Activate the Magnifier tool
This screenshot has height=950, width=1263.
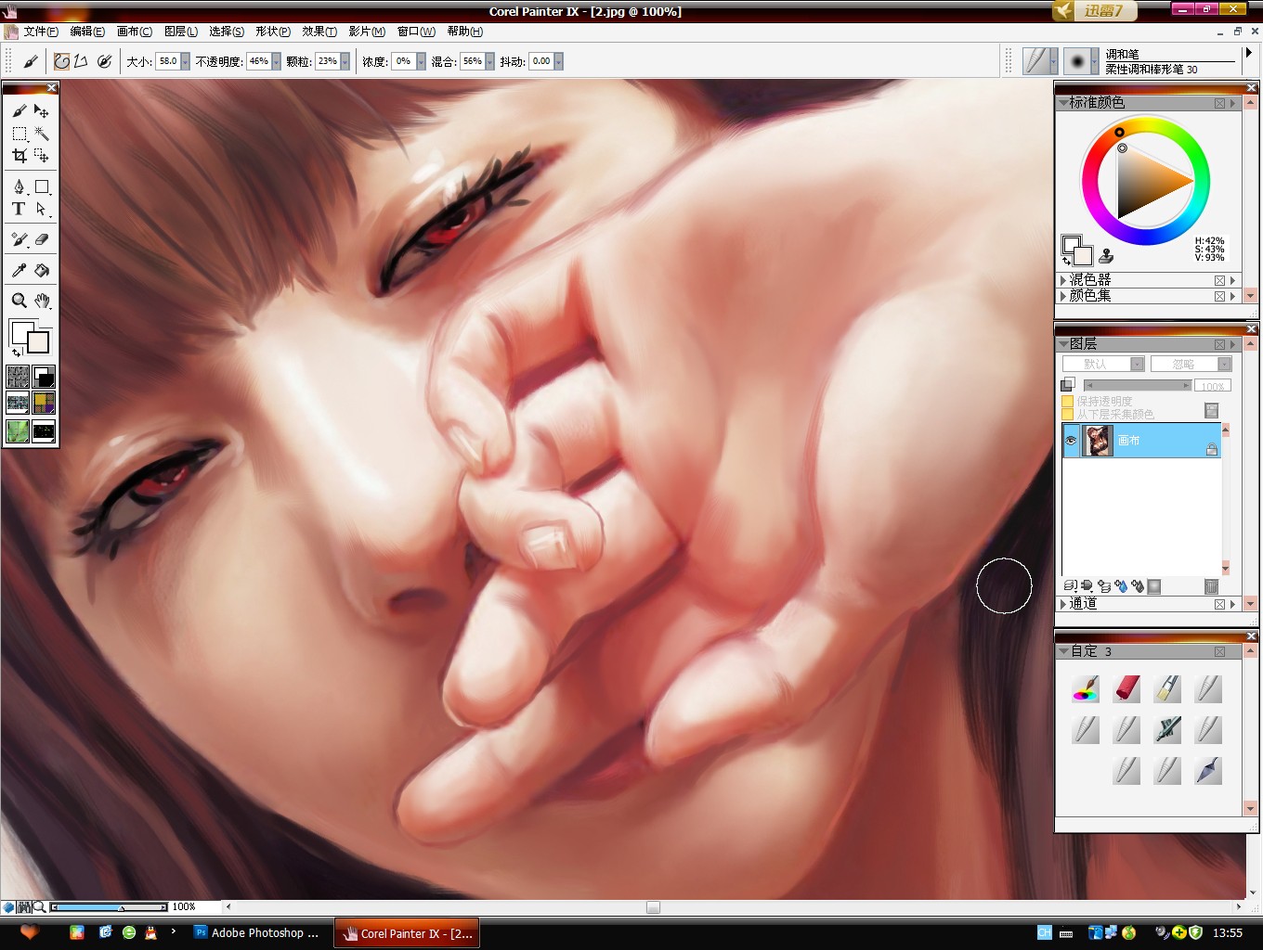[x=20, y=301]
